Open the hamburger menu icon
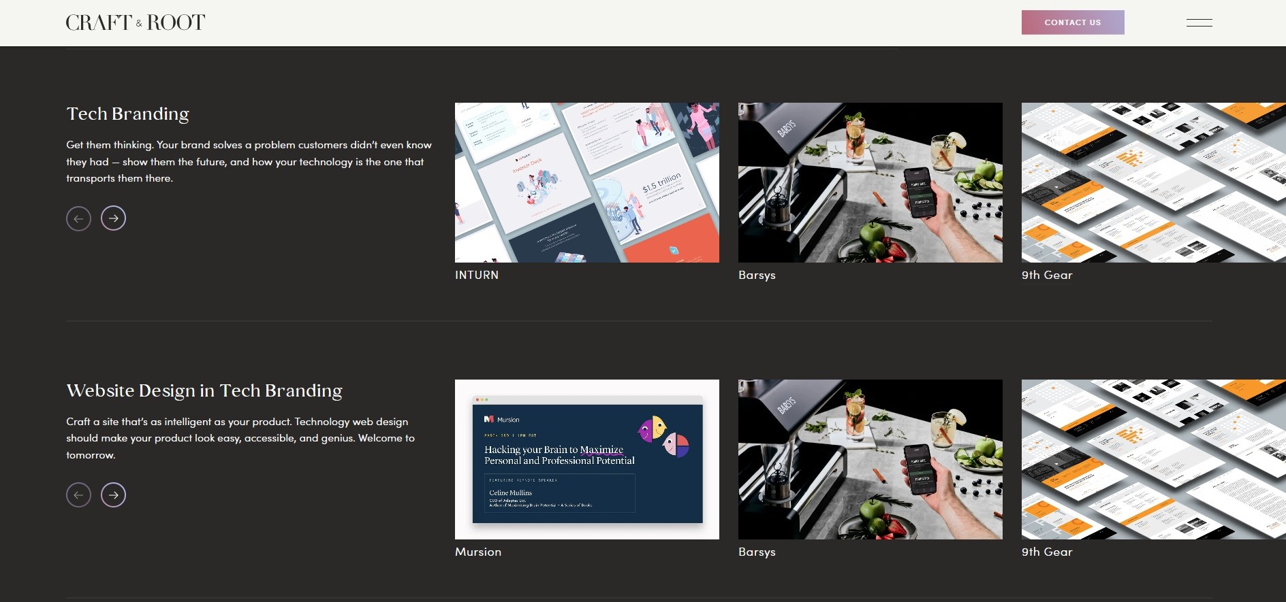The image size is (1286, 602). tap(1199, 22)
